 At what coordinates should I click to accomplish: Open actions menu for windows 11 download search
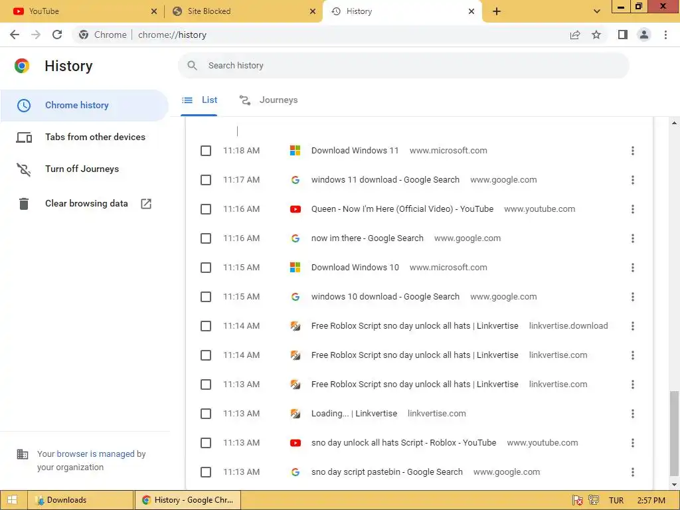(633, 180)
